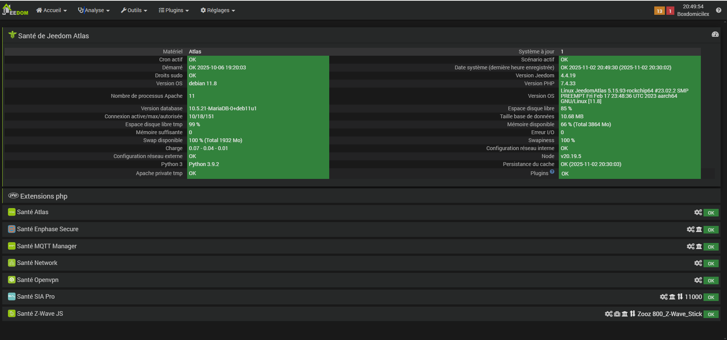Click the orange 13 messages badge
Viewport: 727px width, 340px height.
point(659,11)
